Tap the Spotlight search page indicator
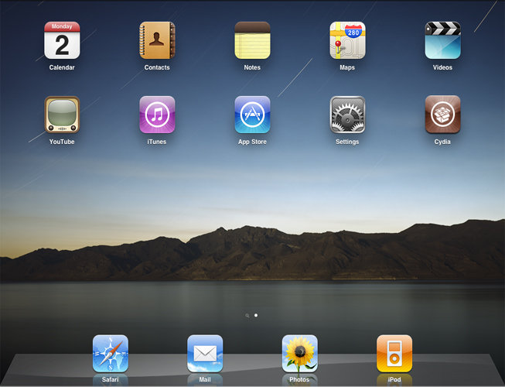The image size is (505, 387). coord(247,316)
